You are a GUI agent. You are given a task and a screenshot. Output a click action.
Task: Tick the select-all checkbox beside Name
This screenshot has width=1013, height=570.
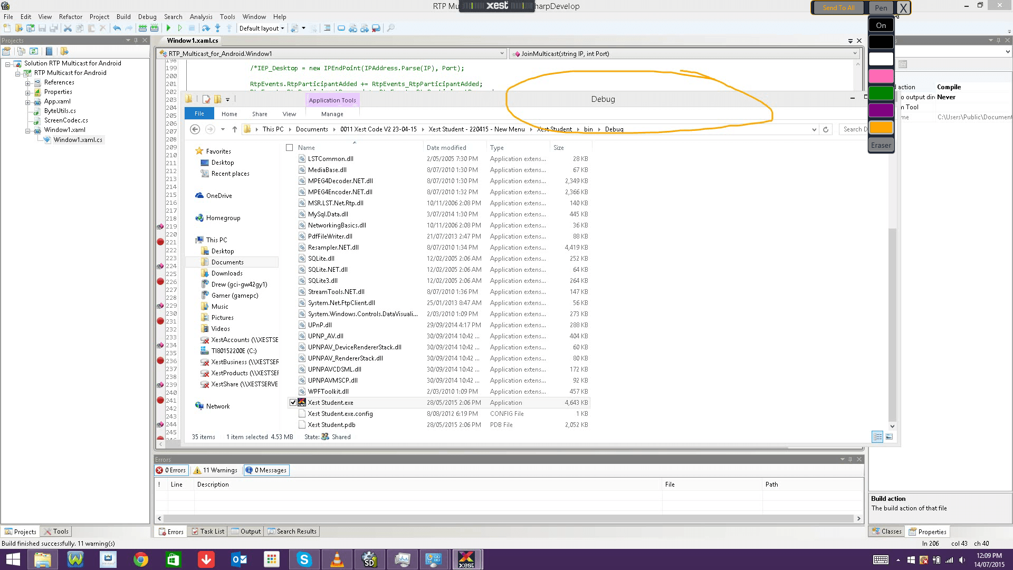[x=289, y=148]
